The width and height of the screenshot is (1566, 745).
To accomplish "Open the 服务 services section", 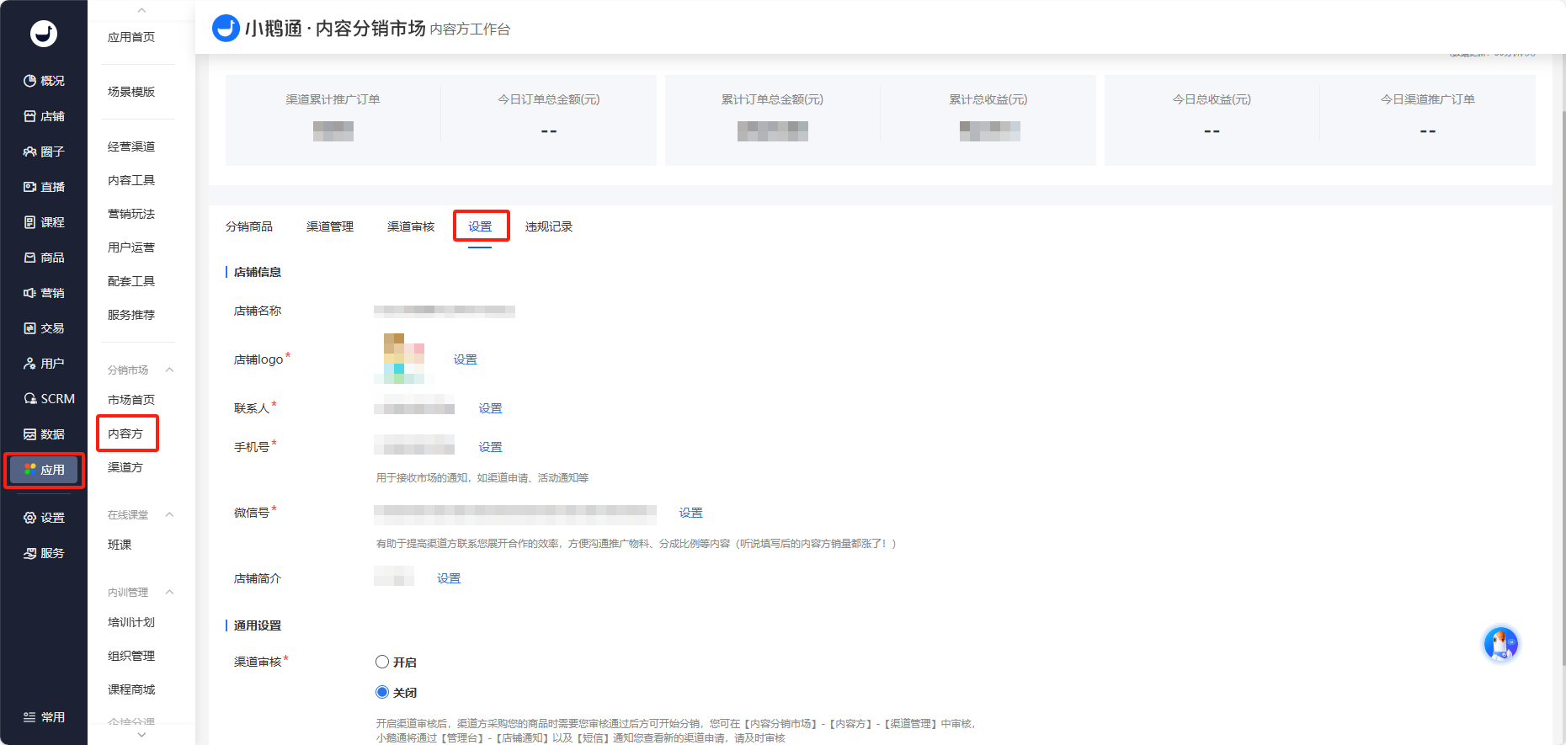I will 44,553.
